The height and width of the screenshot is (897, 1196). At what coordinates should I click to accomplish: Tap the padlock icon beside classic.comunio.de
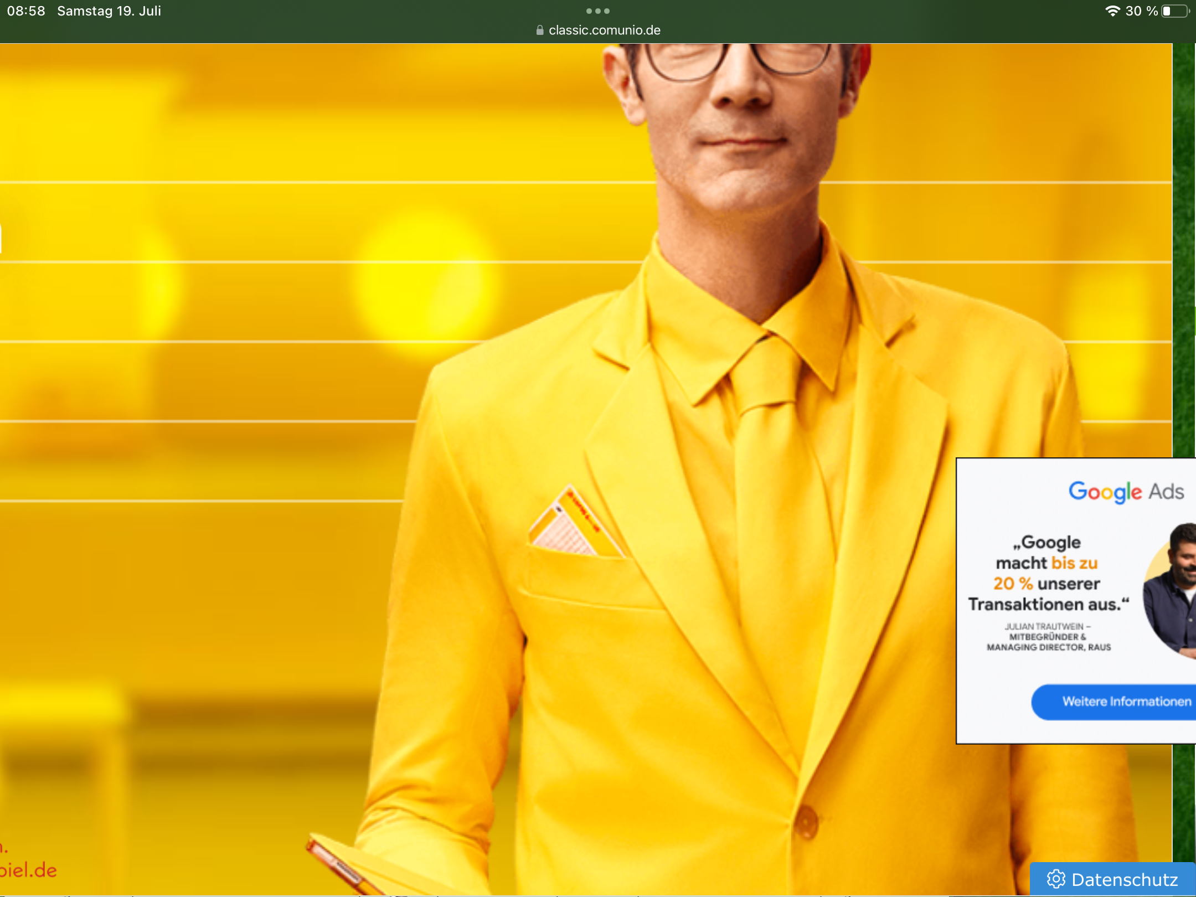(x=539, y=30)
